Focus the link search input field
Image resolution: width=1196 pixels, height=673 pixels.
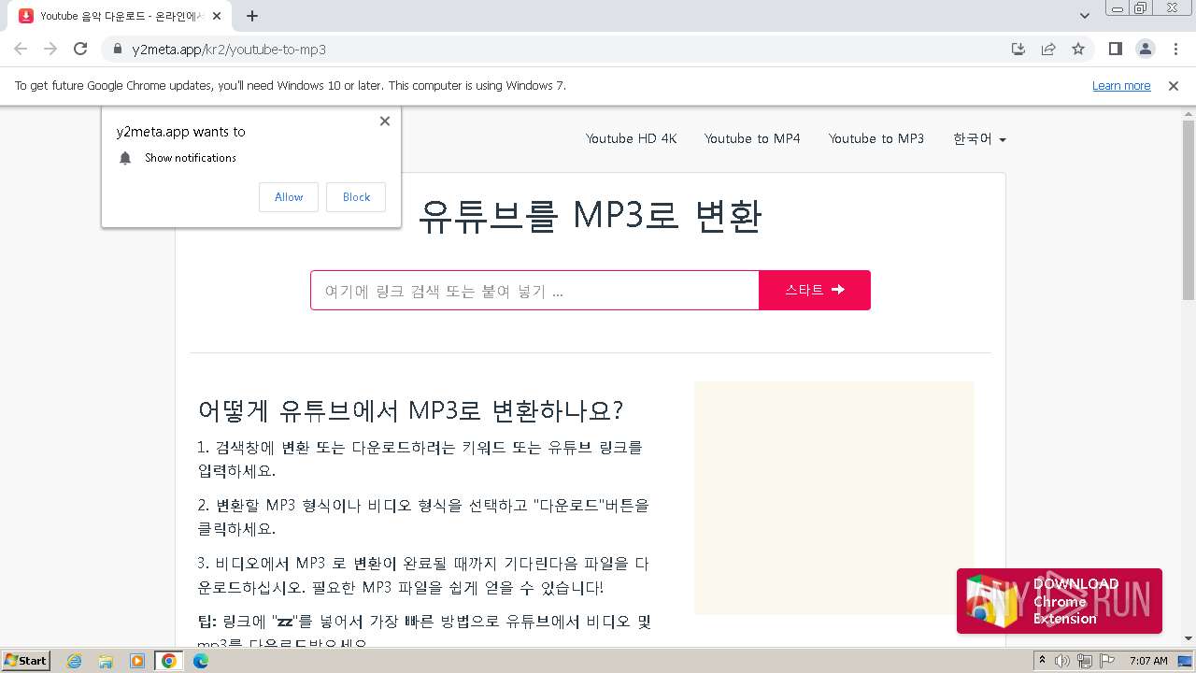[534, 291]
